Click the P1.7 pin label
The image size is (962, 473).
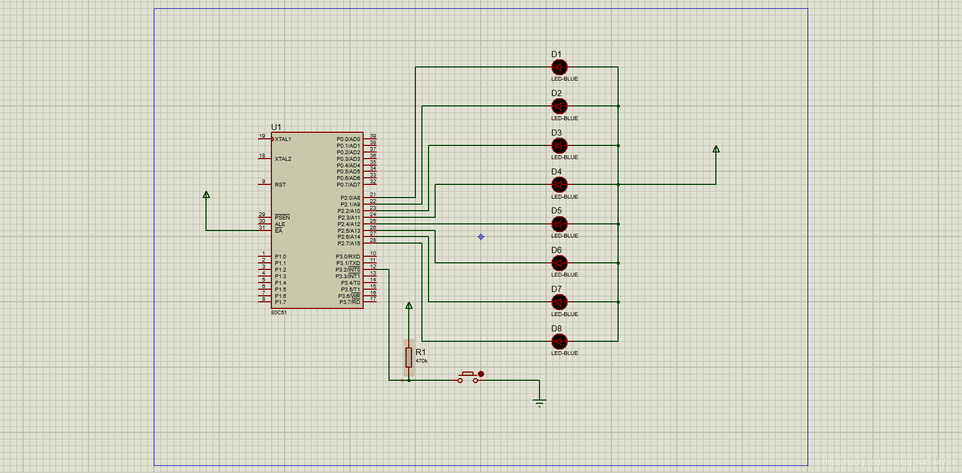coord(281,302)
